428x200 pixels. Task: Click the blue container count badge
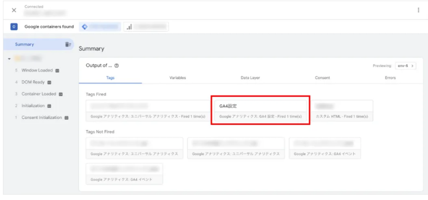[x=14, y=27]
